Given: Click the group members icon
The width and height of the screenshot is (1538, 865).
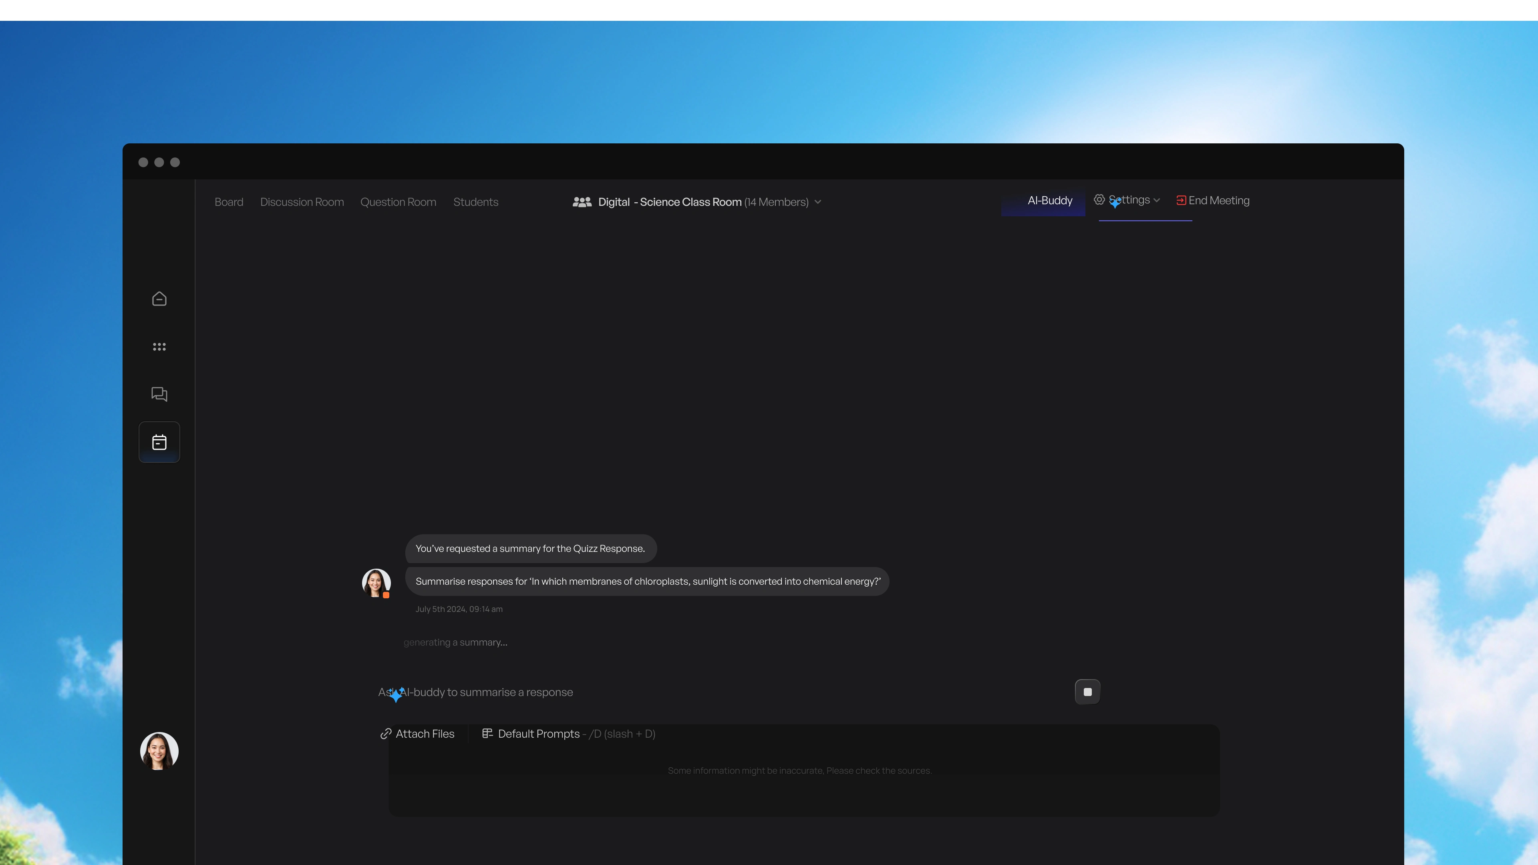Looking at the screenshot, I should pos(582,202).
